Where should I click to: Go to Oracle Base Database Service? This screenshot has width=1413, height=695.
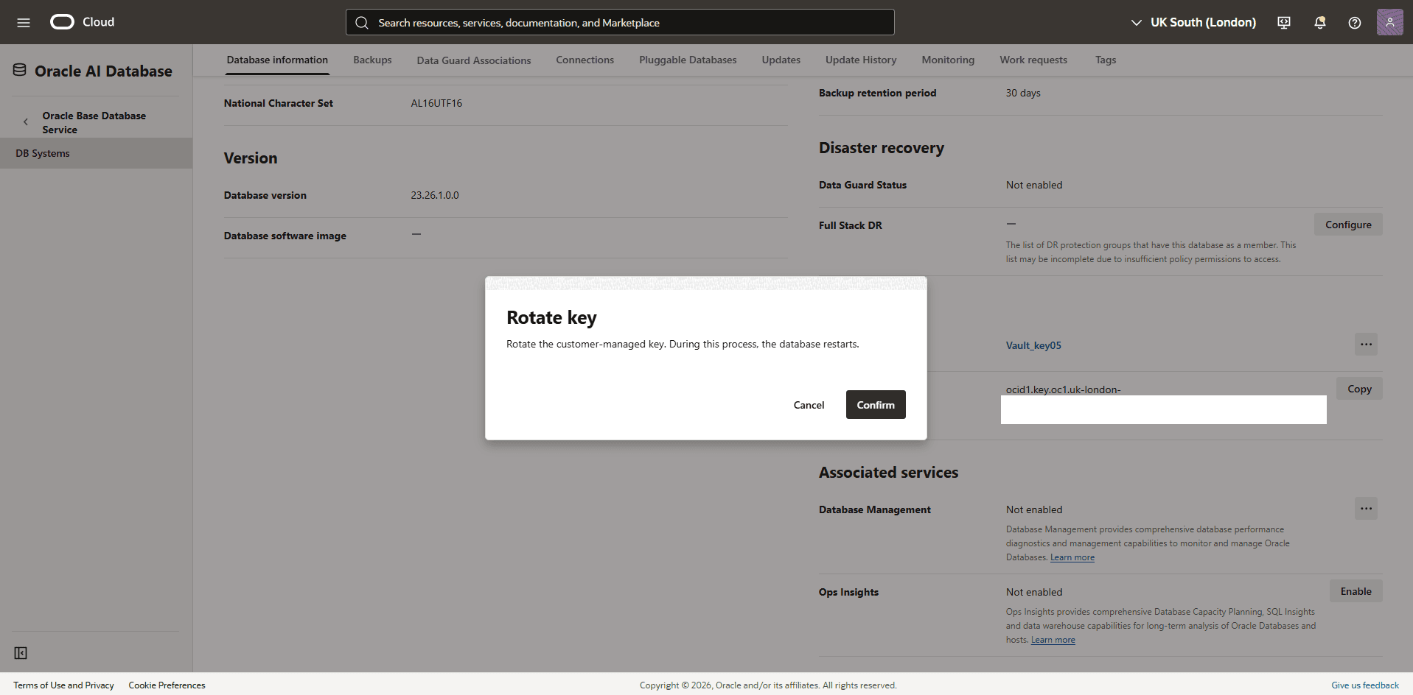(94, 122)
